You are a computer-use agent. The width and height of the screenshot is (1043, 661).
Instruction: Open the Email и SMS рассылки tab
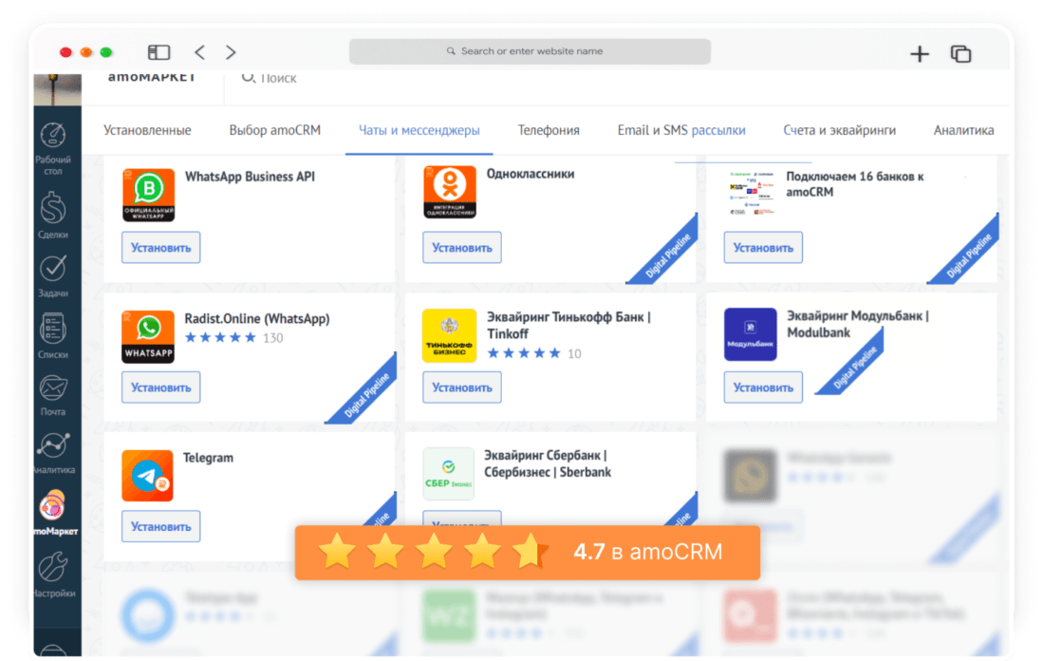pos(681,130)
